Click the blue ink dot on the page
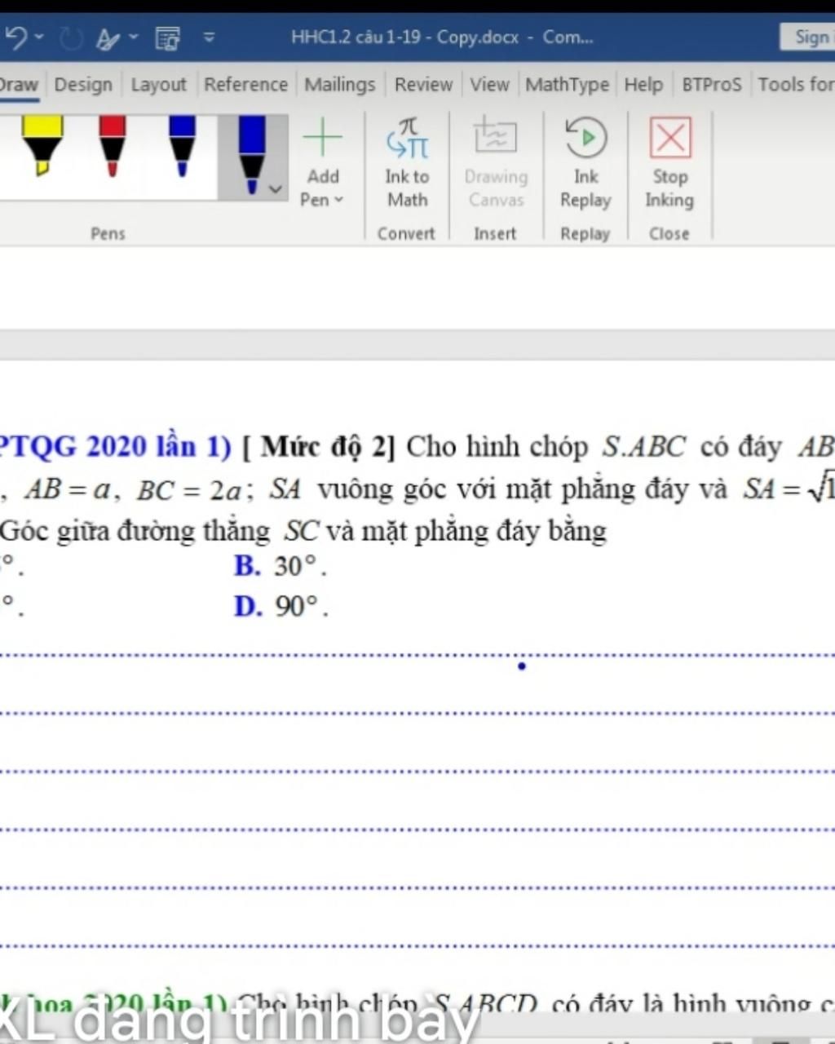This screenshot has width=835, height=1044. [522, 666]
